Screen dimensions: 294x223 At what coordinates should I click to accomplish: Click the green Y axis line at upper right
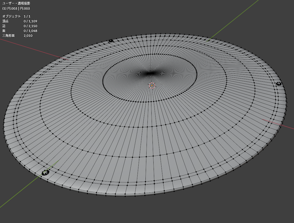click(232, 20)
